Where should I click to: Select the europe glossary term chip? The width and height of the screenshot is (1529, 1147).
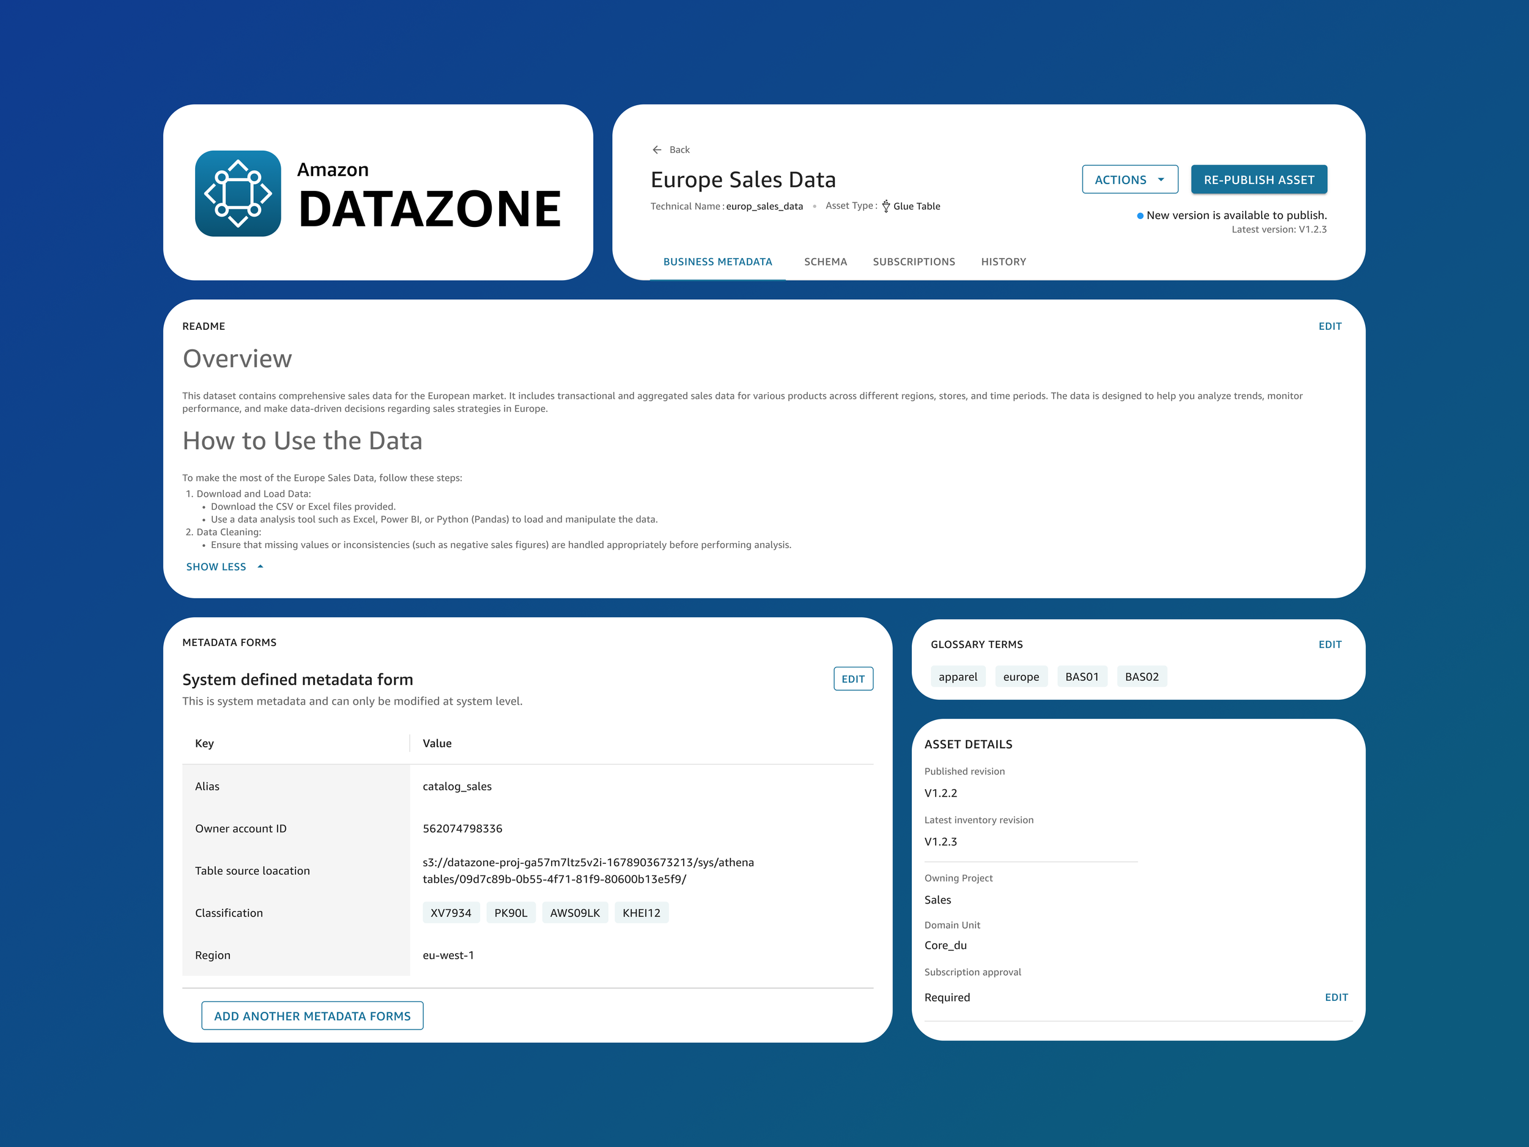(x=1021, y=677)
